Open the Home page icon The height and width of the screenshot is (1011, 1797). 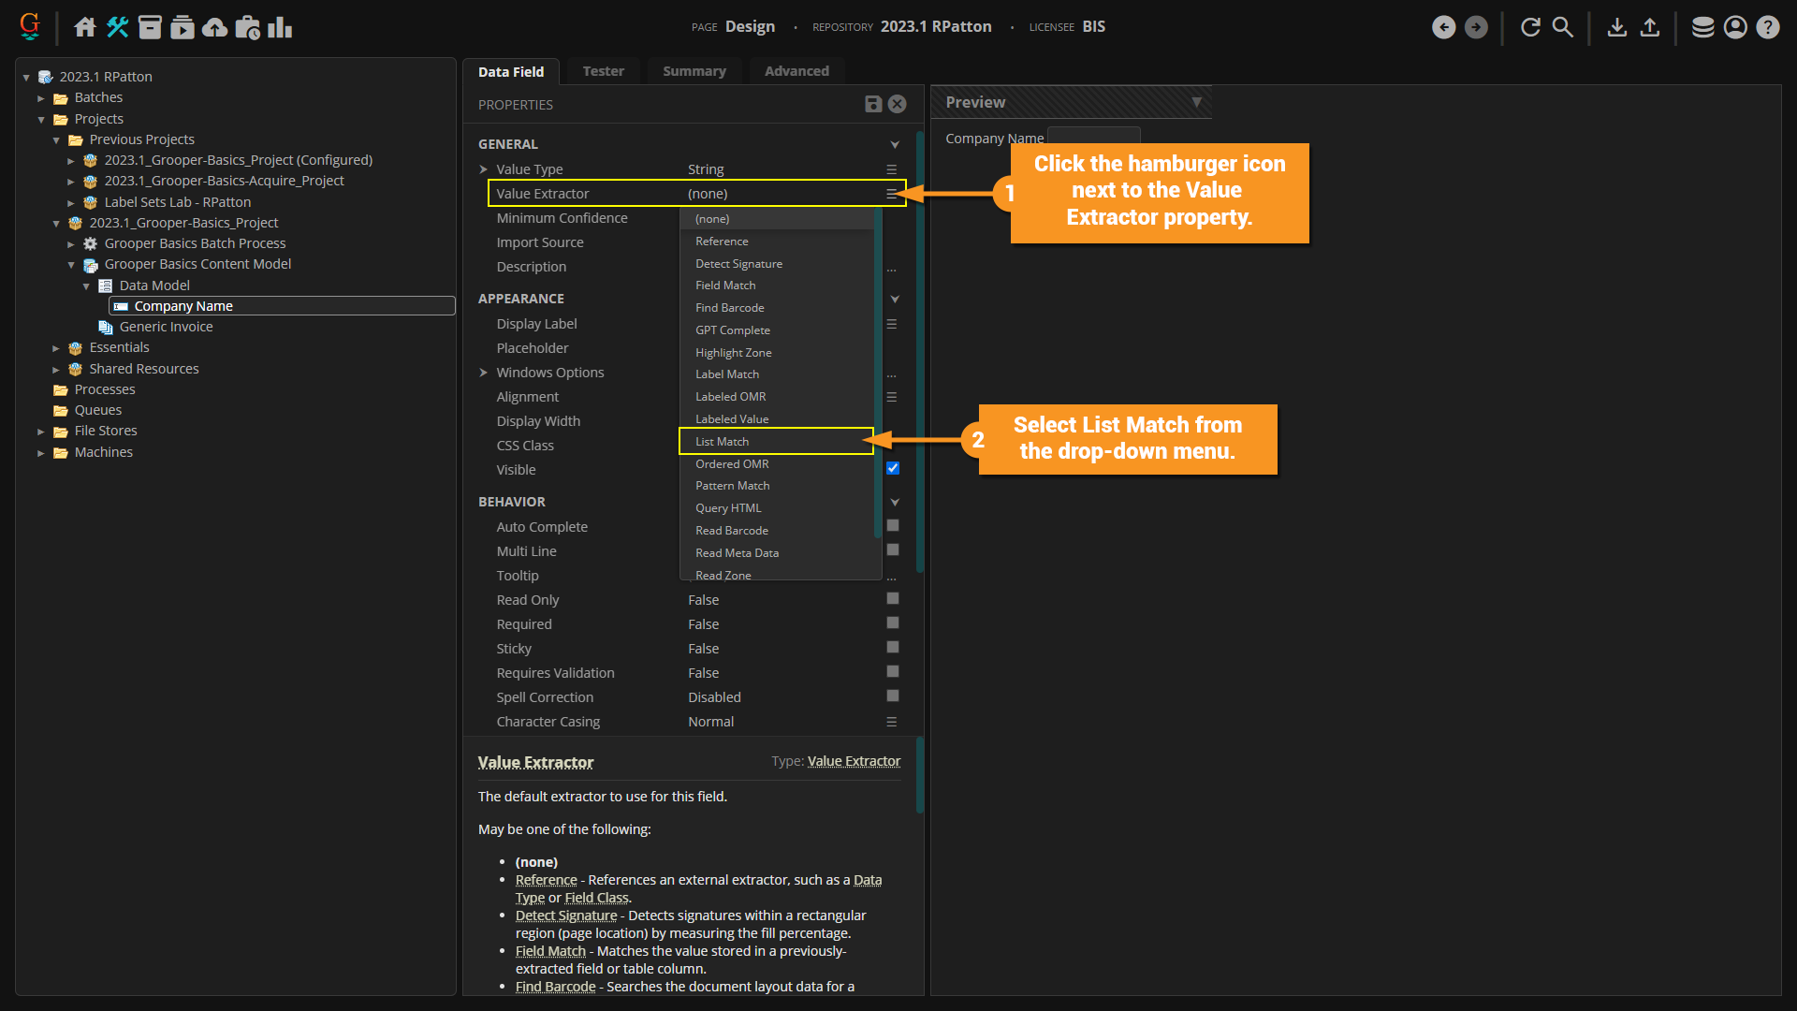click(85, 27)
